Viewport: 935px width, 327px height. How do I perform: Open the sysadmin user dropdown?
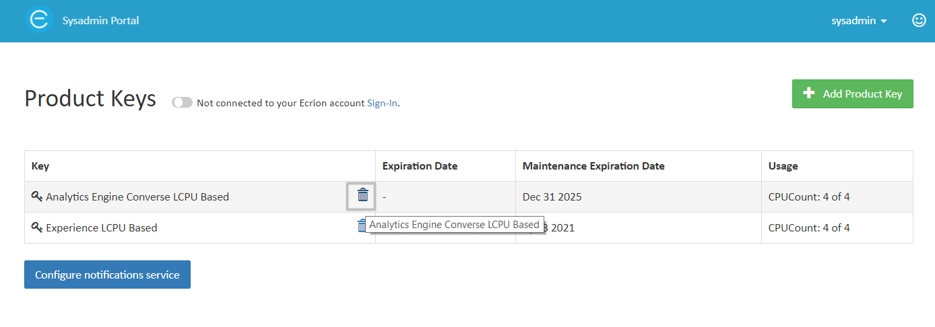coord(859,21)
